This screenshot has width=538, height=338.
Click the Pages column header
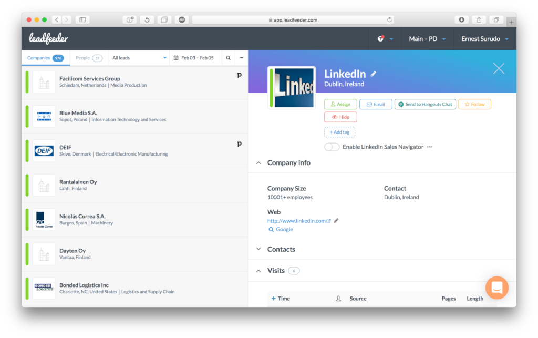[449, 299]
